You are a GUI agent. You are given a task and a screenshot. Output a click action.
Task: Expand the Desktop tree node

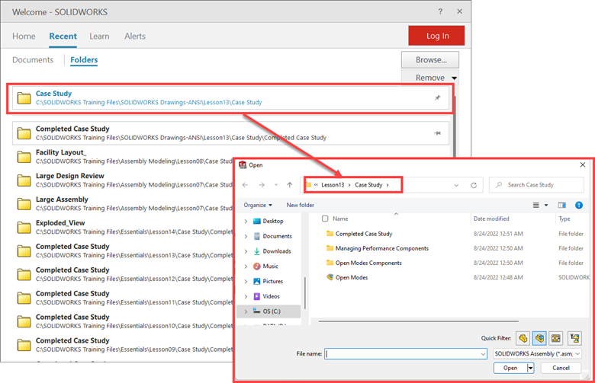tap(246, 222)
